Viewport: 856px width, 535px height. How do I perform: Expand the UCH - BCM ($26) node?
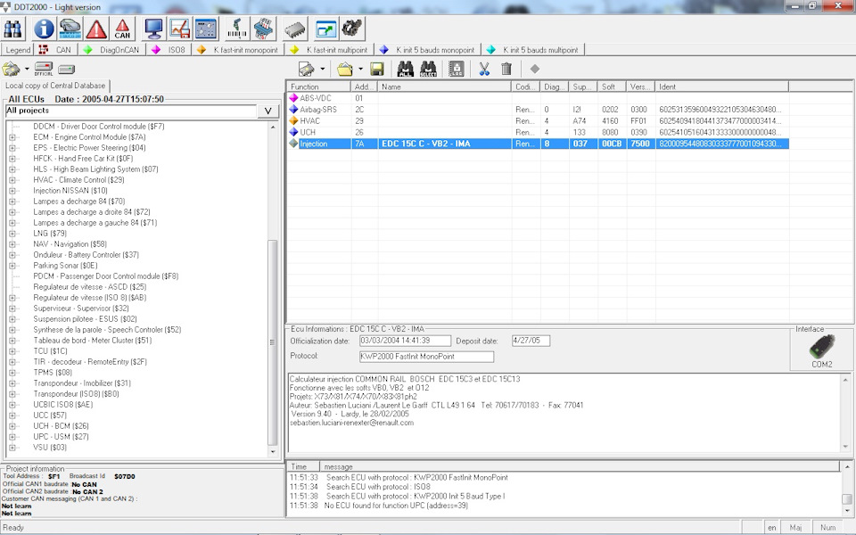click(12, 426)
